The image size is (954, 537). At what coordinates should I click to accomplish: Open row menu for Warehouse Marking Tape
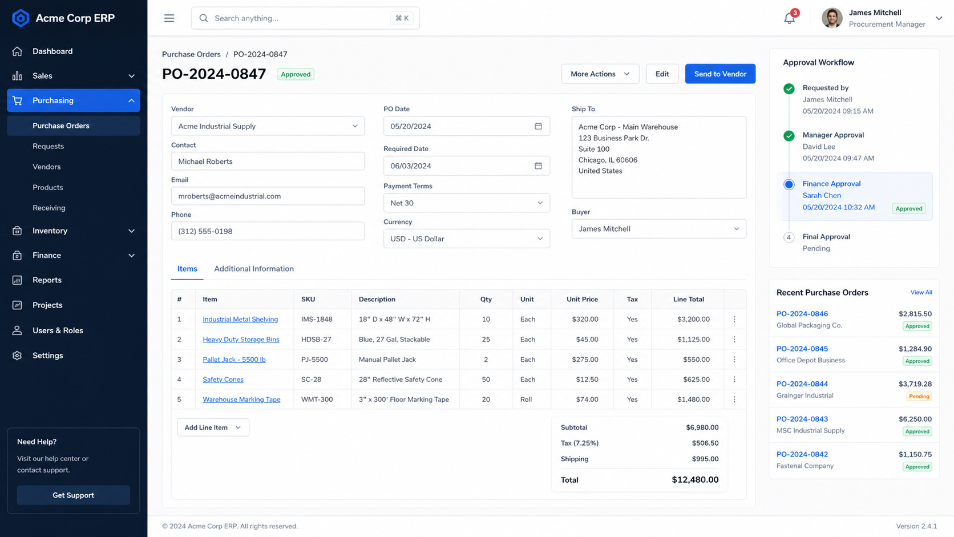pyautogui.click(x=734, y=399)
